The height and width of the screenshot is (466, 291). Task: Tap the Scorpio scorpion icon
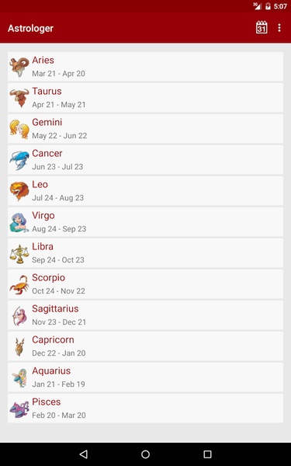(19, 284)
